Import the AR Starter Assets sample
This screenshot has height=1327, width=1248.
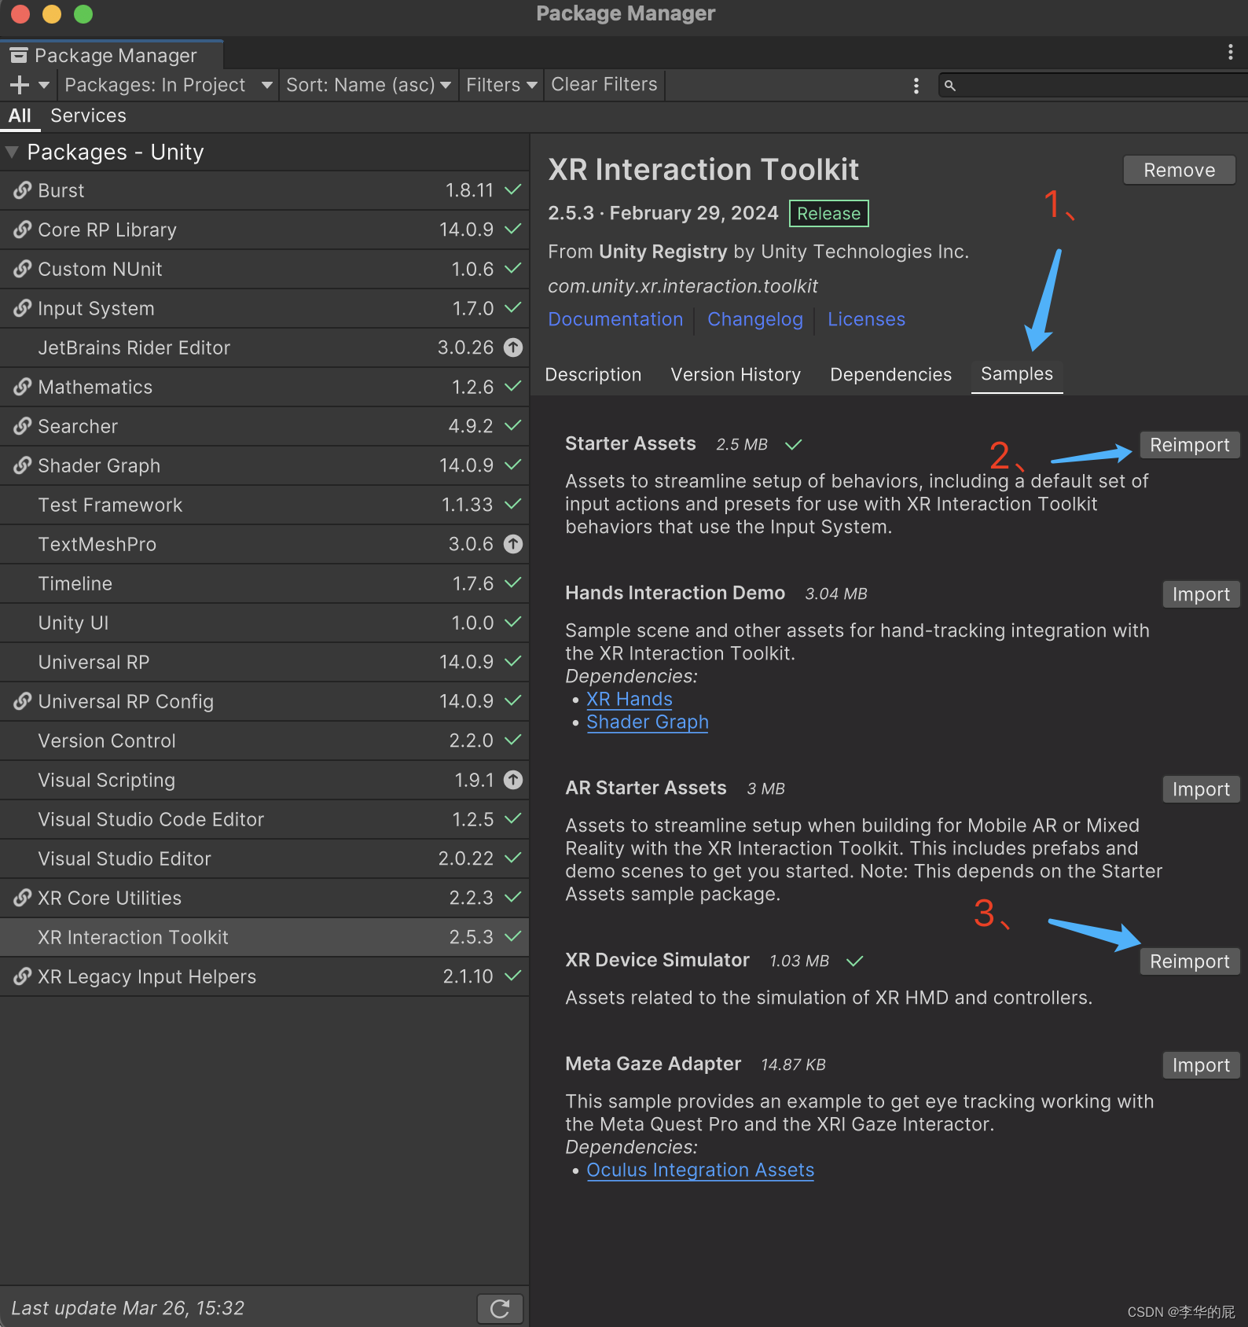1201,789
